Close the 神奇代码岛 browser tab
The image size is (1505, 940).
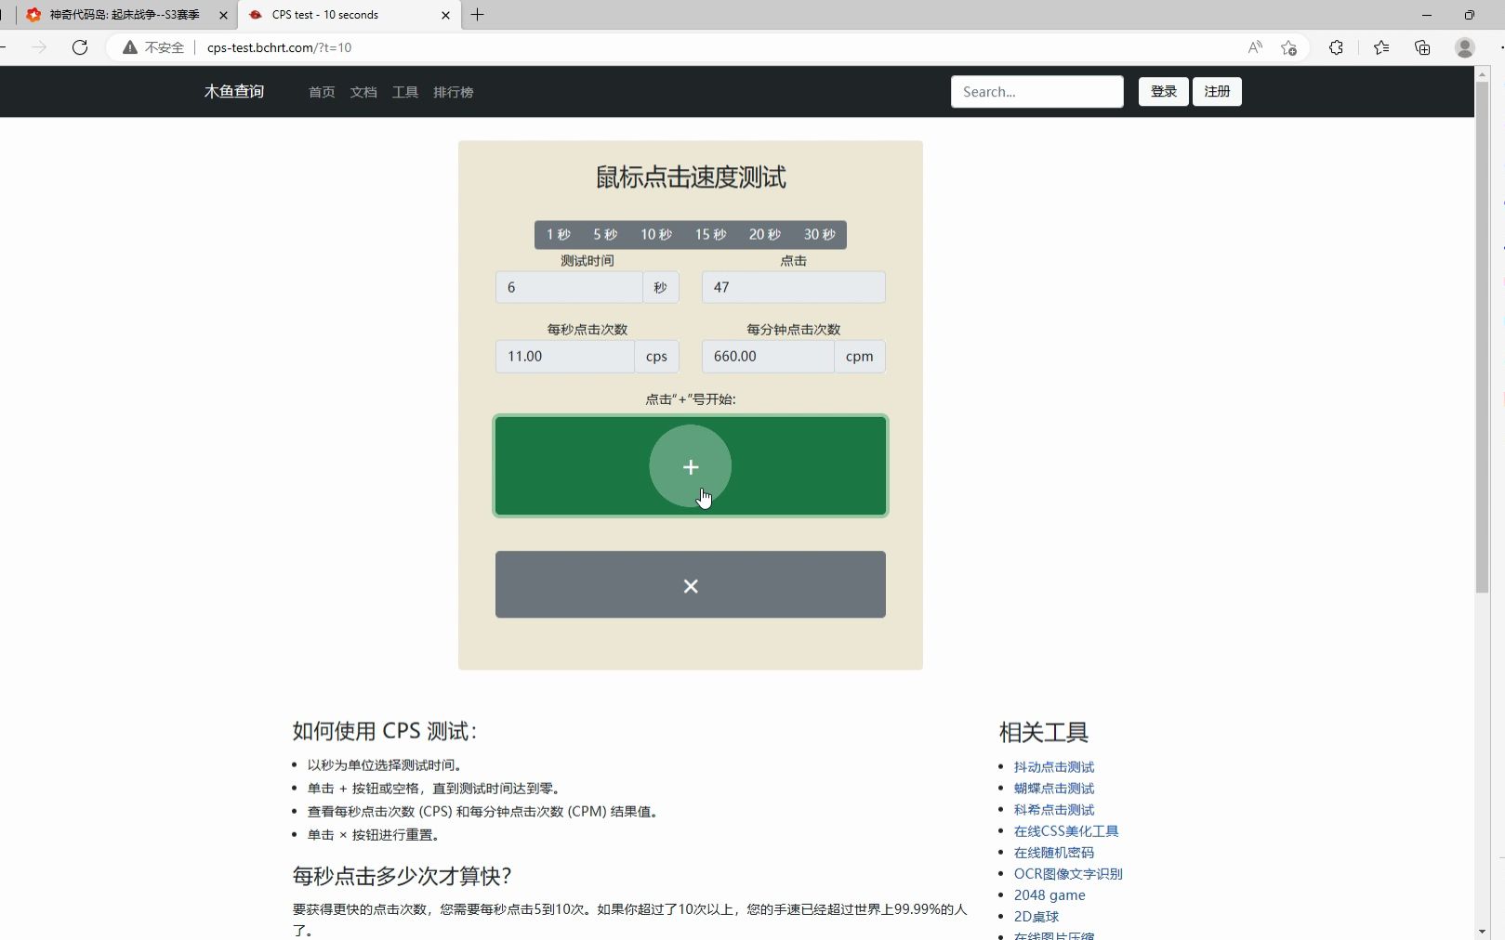pyautogui.click(x=223, y=15)
